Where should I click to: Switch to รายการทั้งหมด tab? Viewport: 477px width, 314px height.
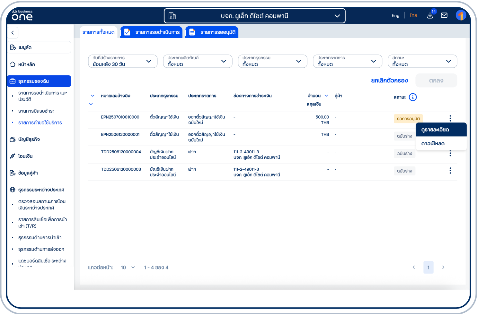coord(99,32)
